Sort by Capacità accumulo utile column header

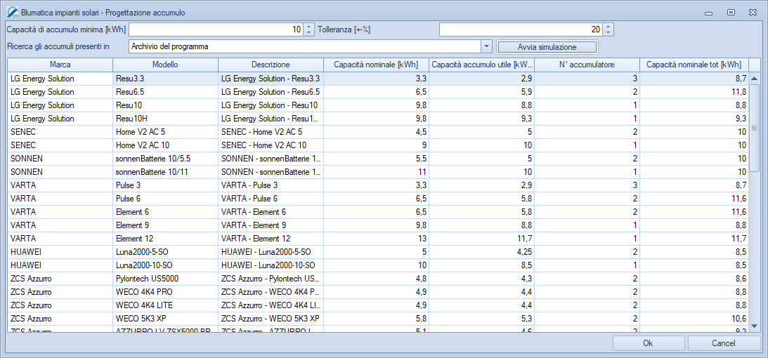[x=481, y=65]
